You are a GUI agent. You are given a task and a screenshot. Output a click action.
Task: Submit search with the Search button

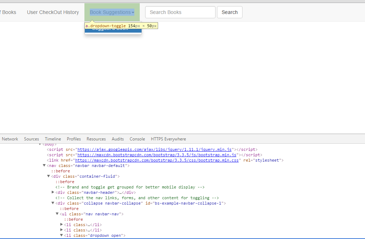(230, 12)
